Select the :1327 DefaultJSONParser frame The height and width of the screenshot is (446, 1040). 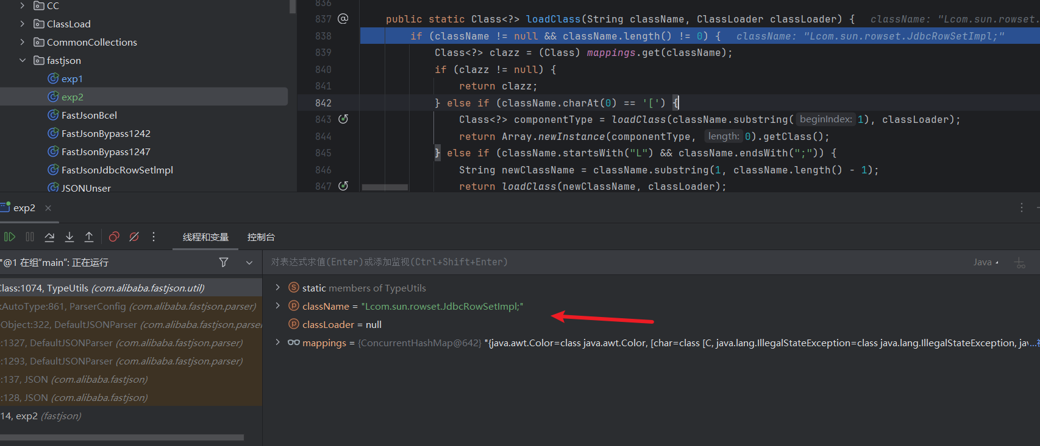pos(131,343)
